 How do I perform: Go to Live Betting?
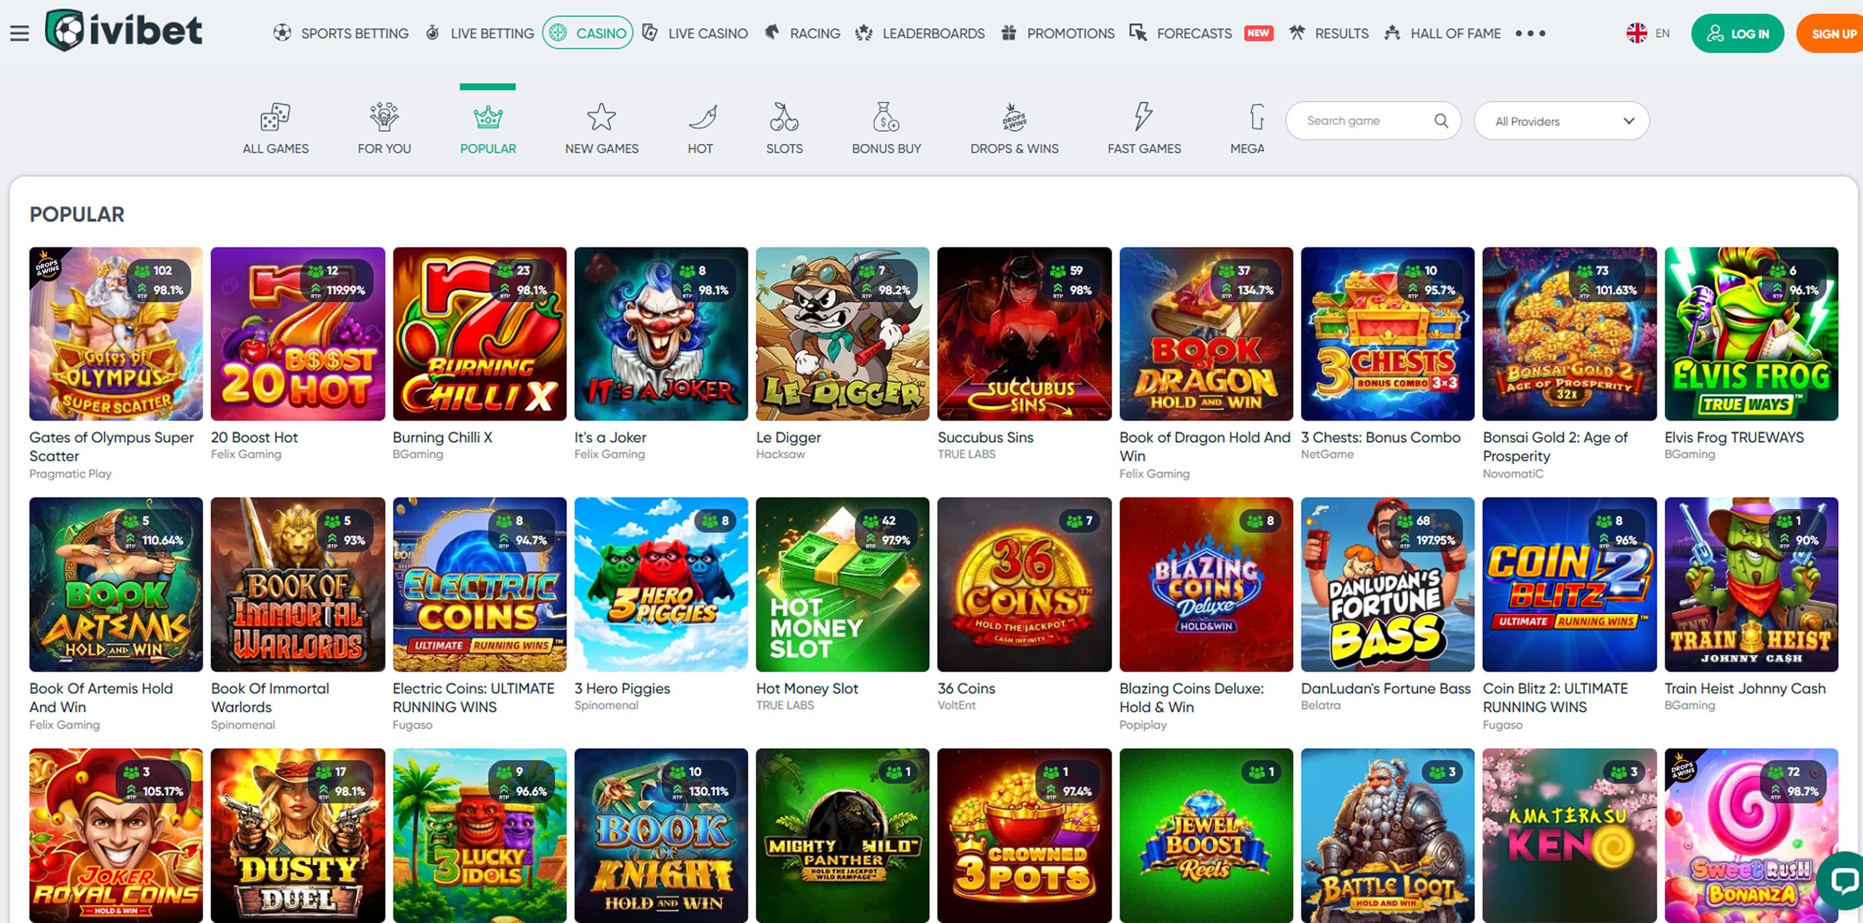pos(479,33)
